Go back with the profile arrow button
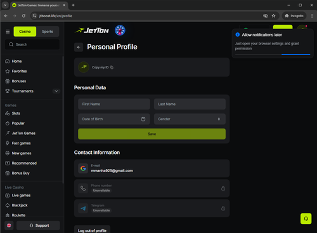This screenshot has width=317, height=233. pos(79,47)
